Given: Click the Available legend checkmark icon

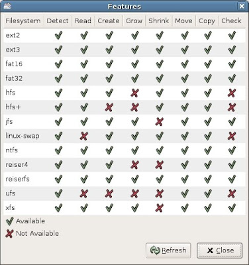Looking at the screenshot, I should tap(10, 221).
